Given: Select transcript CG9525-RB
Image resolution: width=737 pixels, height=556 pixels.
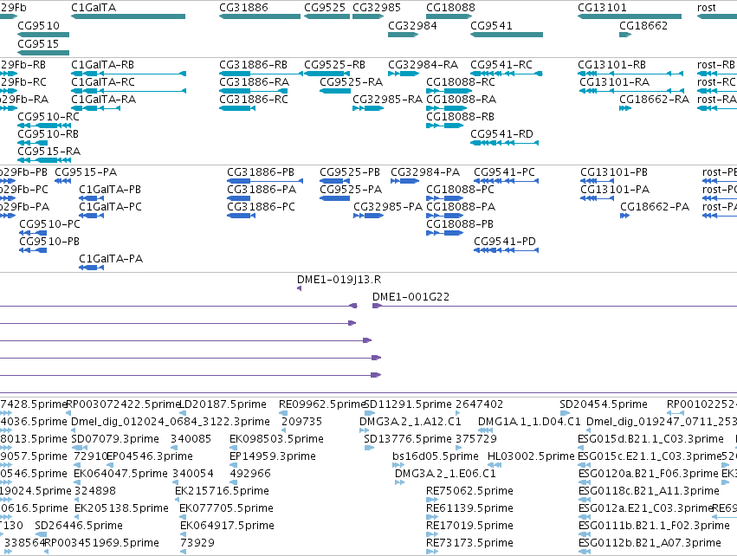Looking at the screenshot, I should 334,64.
